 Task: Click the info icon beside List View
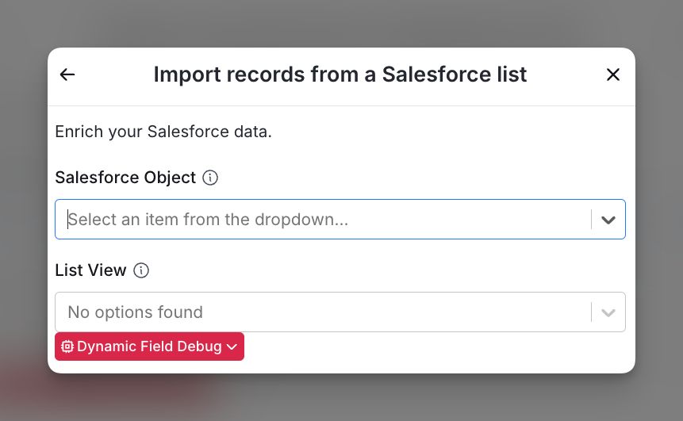(x=140, y=270)
